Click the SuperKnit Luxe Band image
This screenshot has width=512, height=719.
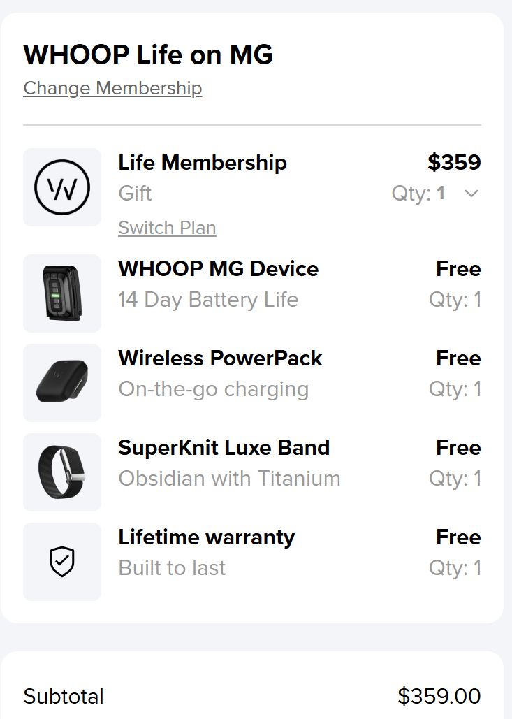[x=62, y=472]
